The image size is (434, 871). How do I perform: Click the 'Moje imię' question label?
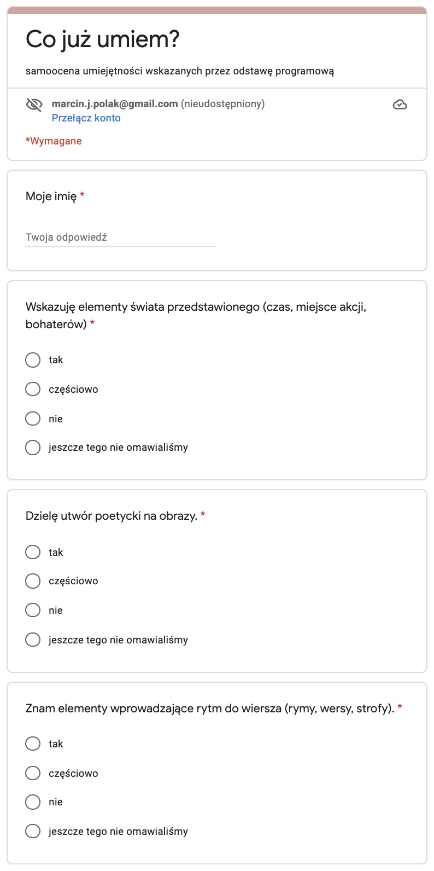pyautogui.click(x=51, y=196)
